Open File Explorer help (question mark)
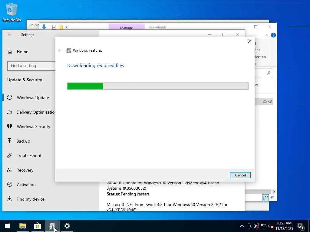 click(x=273, y=35)
